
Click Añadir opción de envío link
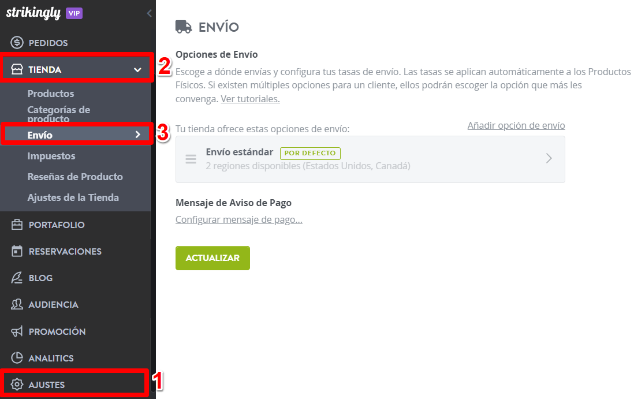click(x=516, y=126)
